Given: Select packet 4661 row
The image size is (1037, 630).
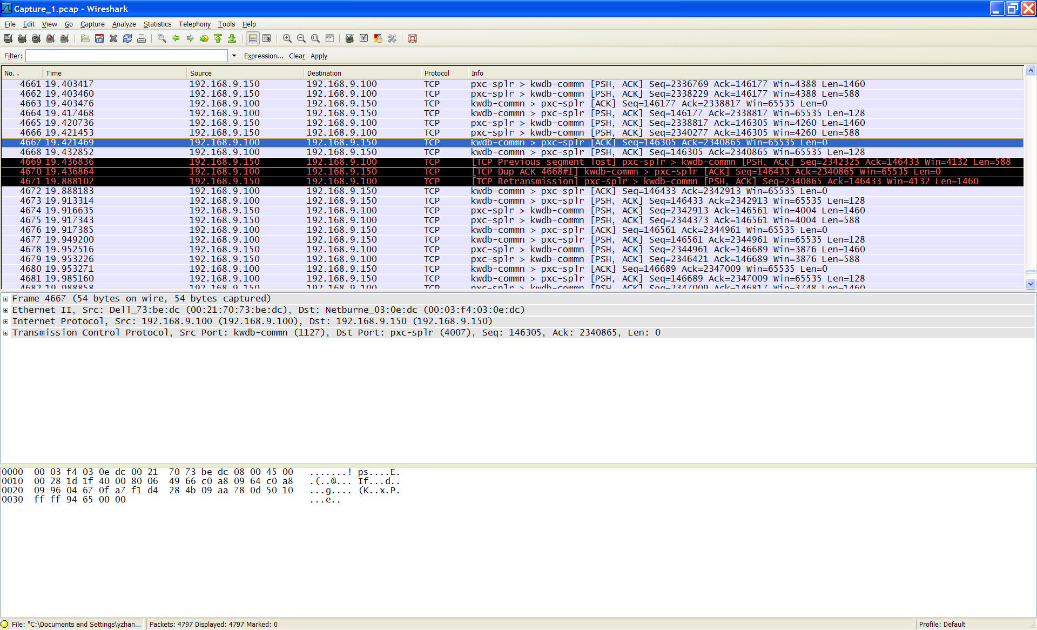Looking at the screenshot, I should coord(512,84).
